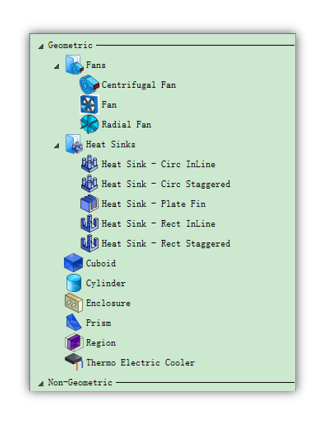Pick the Plate Fin heat sink icon
The height and width of the screenshot is (422, 325).
click(89, 204)
